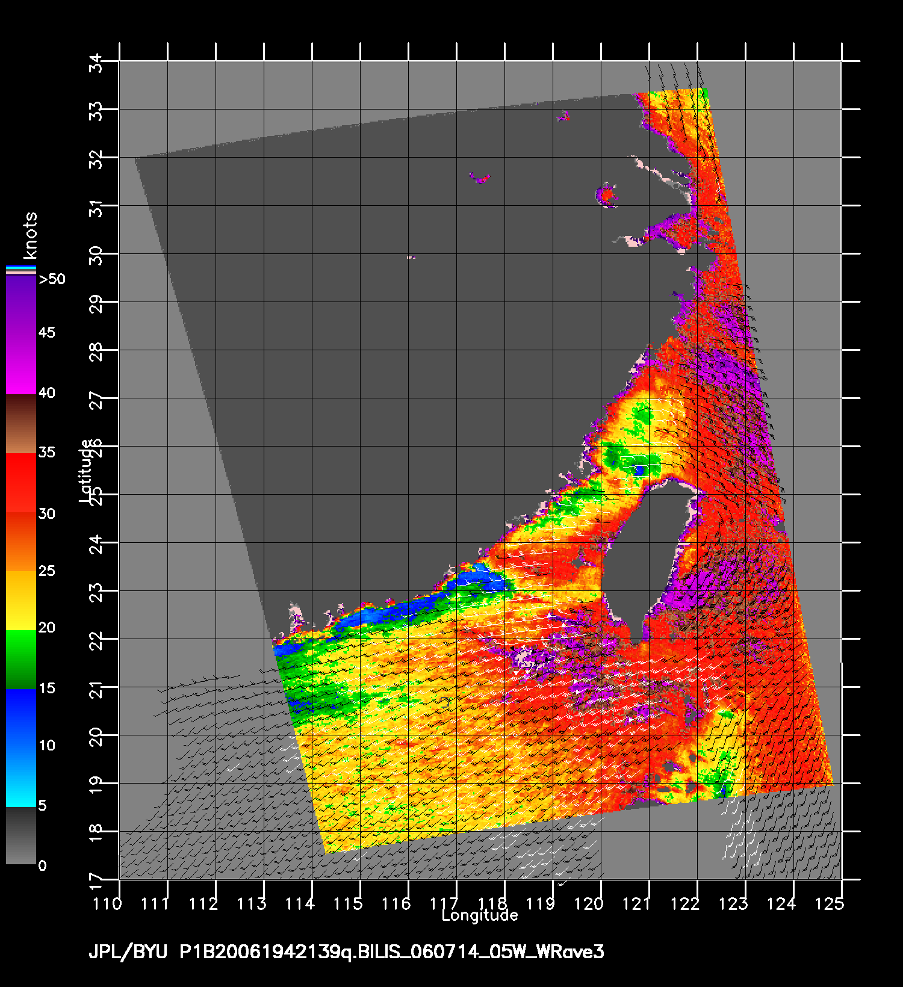Viewport: 903px width, 987px height.
Task: Click the '>50' colorbar label
Action: pyautogui.click(x=52, y=279)
